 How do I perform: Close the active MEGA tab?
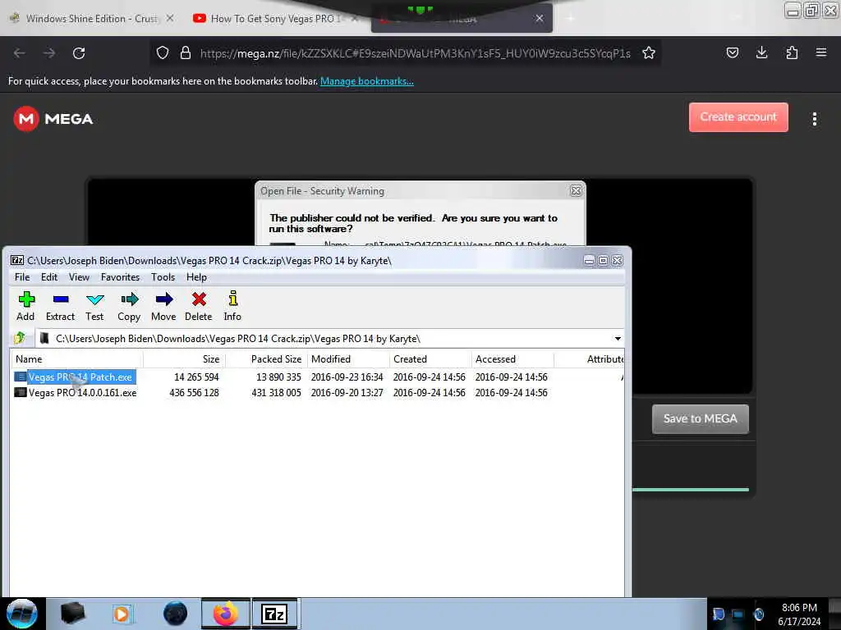tap(540, 18)
